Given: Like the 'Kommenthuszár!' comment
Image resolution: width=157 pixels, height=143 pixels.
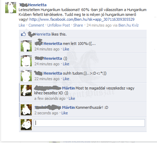Looking at the screenshot, I should 65,113.
